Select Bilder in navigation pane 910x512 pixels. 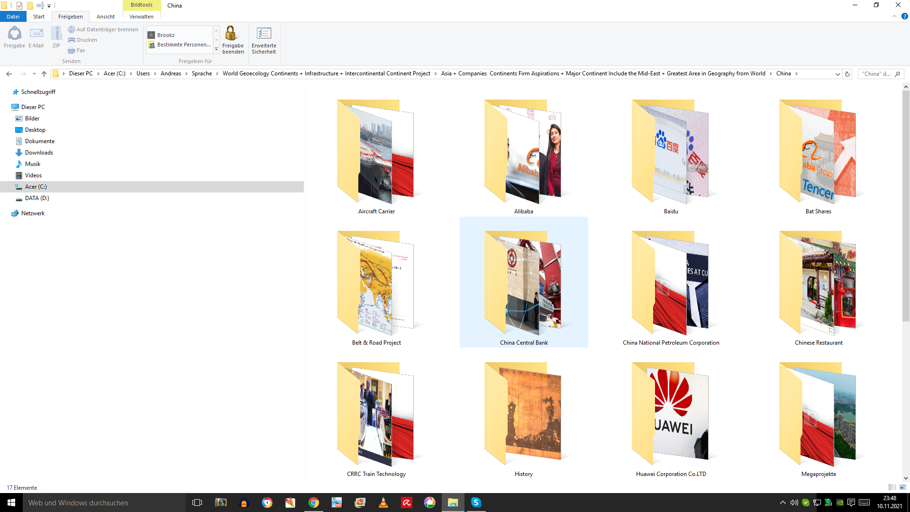tap(32, 119)
